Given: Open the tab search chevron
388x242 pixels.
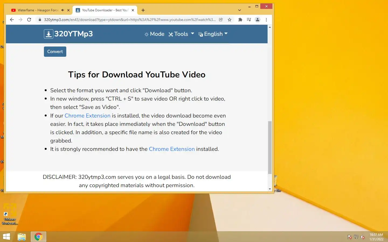Looking at the screenshot, I should click(240, 10).
